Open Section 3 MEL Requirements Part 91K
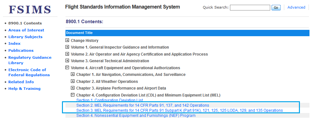Image resolution: width=313 pixels, height=120 pixels. pyautogui.click(x=179, y=110)
